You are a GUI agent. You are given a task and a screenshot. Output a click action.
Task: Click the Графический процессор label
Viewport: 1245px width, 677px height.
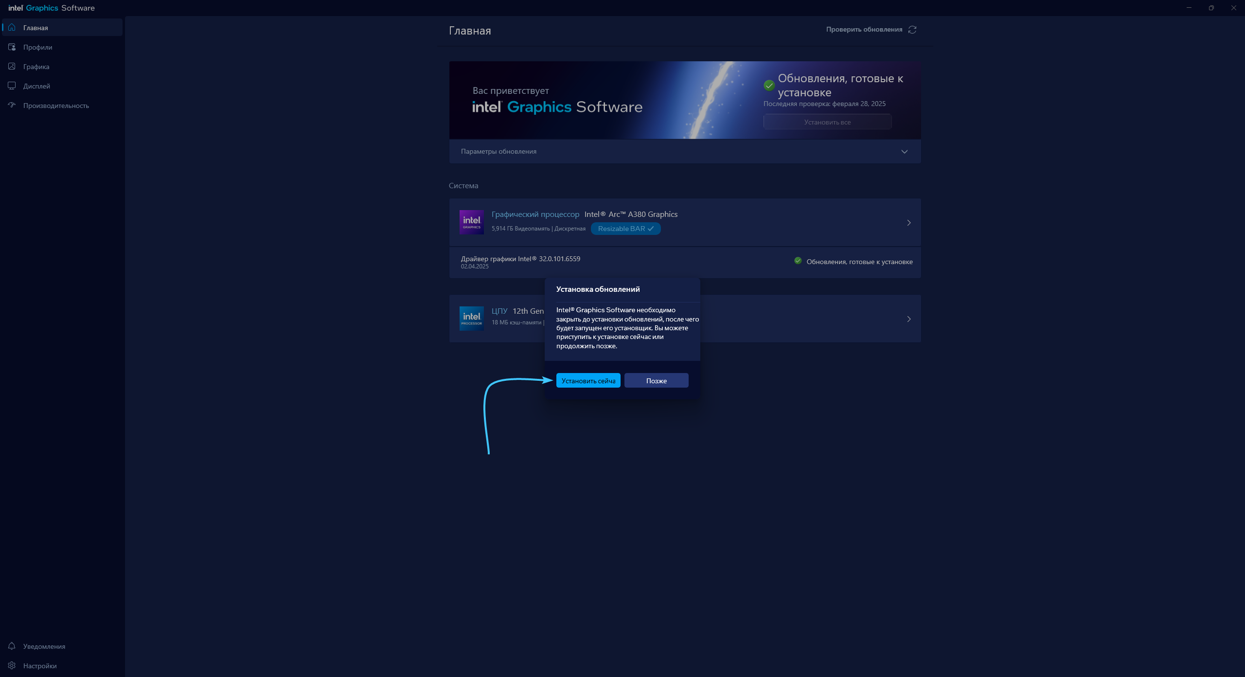pos(535,214)
